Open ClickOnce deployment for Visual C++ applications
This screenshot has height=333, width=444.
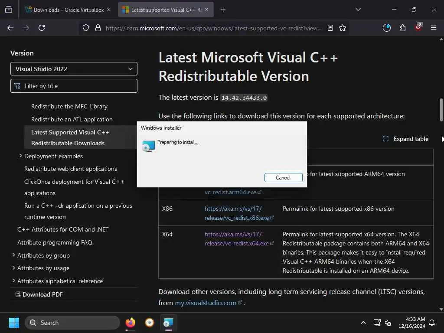tap(74, 187)
